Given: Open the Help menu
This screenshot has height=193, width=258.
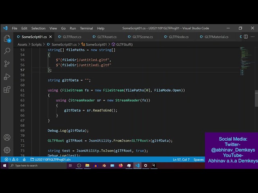Looking at the screenshot, I should click(101, 28).
